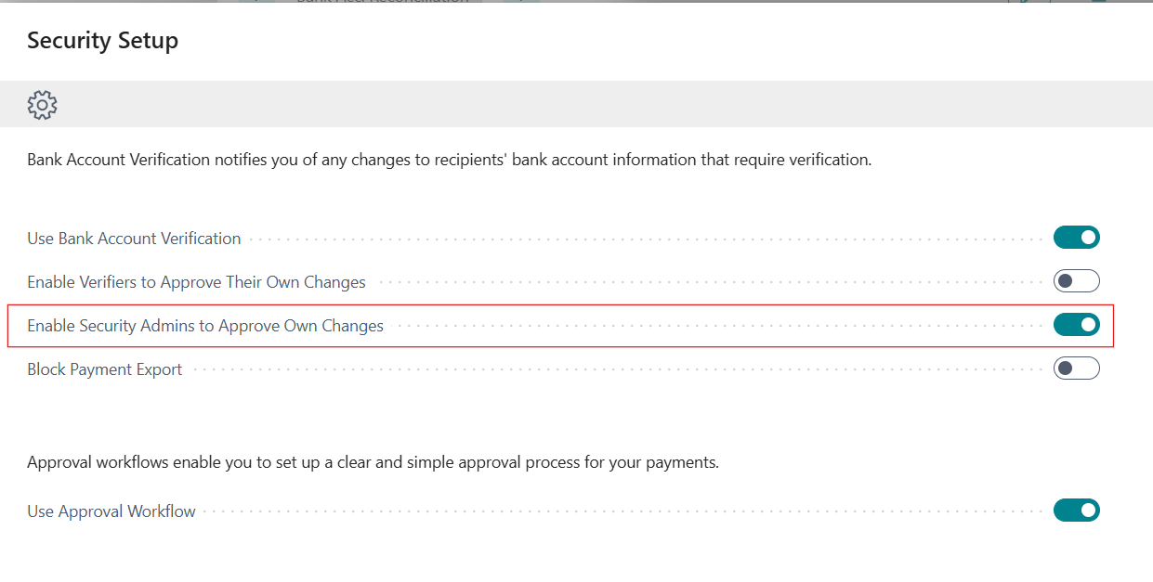Click the dotted leader line beside Block Payment Export
The image size is (1153, 582).
point(613,369)
